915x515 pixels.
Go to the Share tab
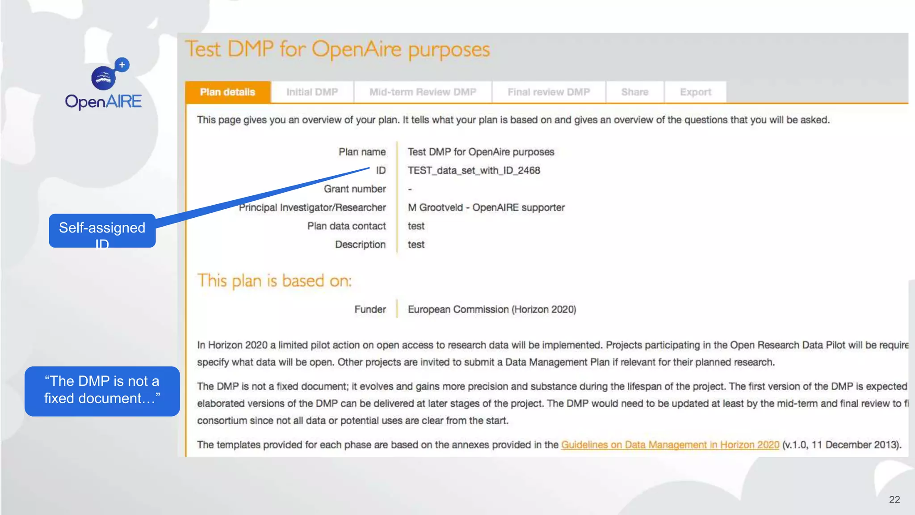click(634, 92)
